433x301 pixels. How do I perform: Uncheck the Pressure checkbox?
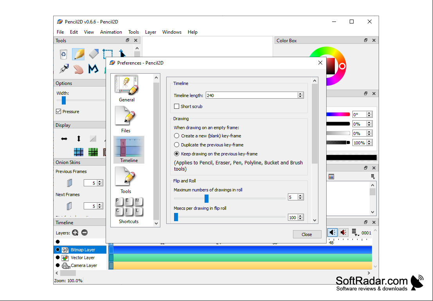point(58,112)
